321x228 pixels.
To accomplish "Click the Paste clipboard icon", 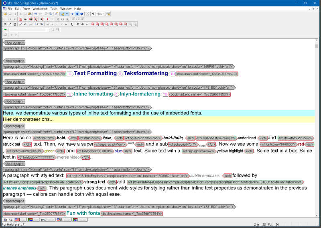I will [30, 14].
